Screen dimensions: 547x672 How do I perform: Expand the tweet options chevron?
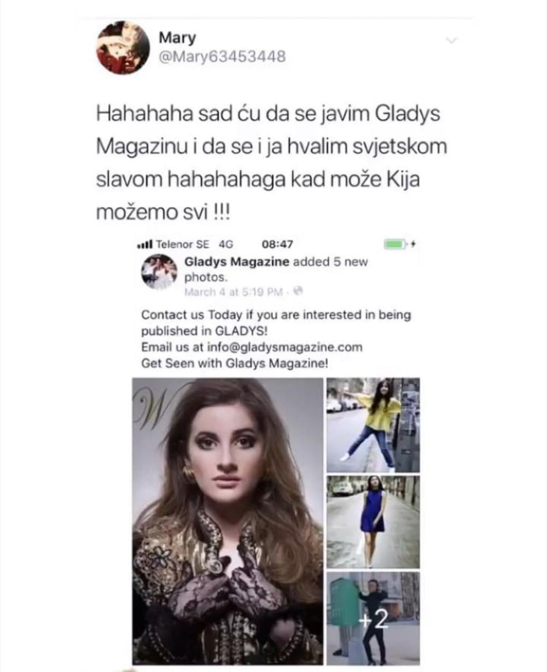452,40
